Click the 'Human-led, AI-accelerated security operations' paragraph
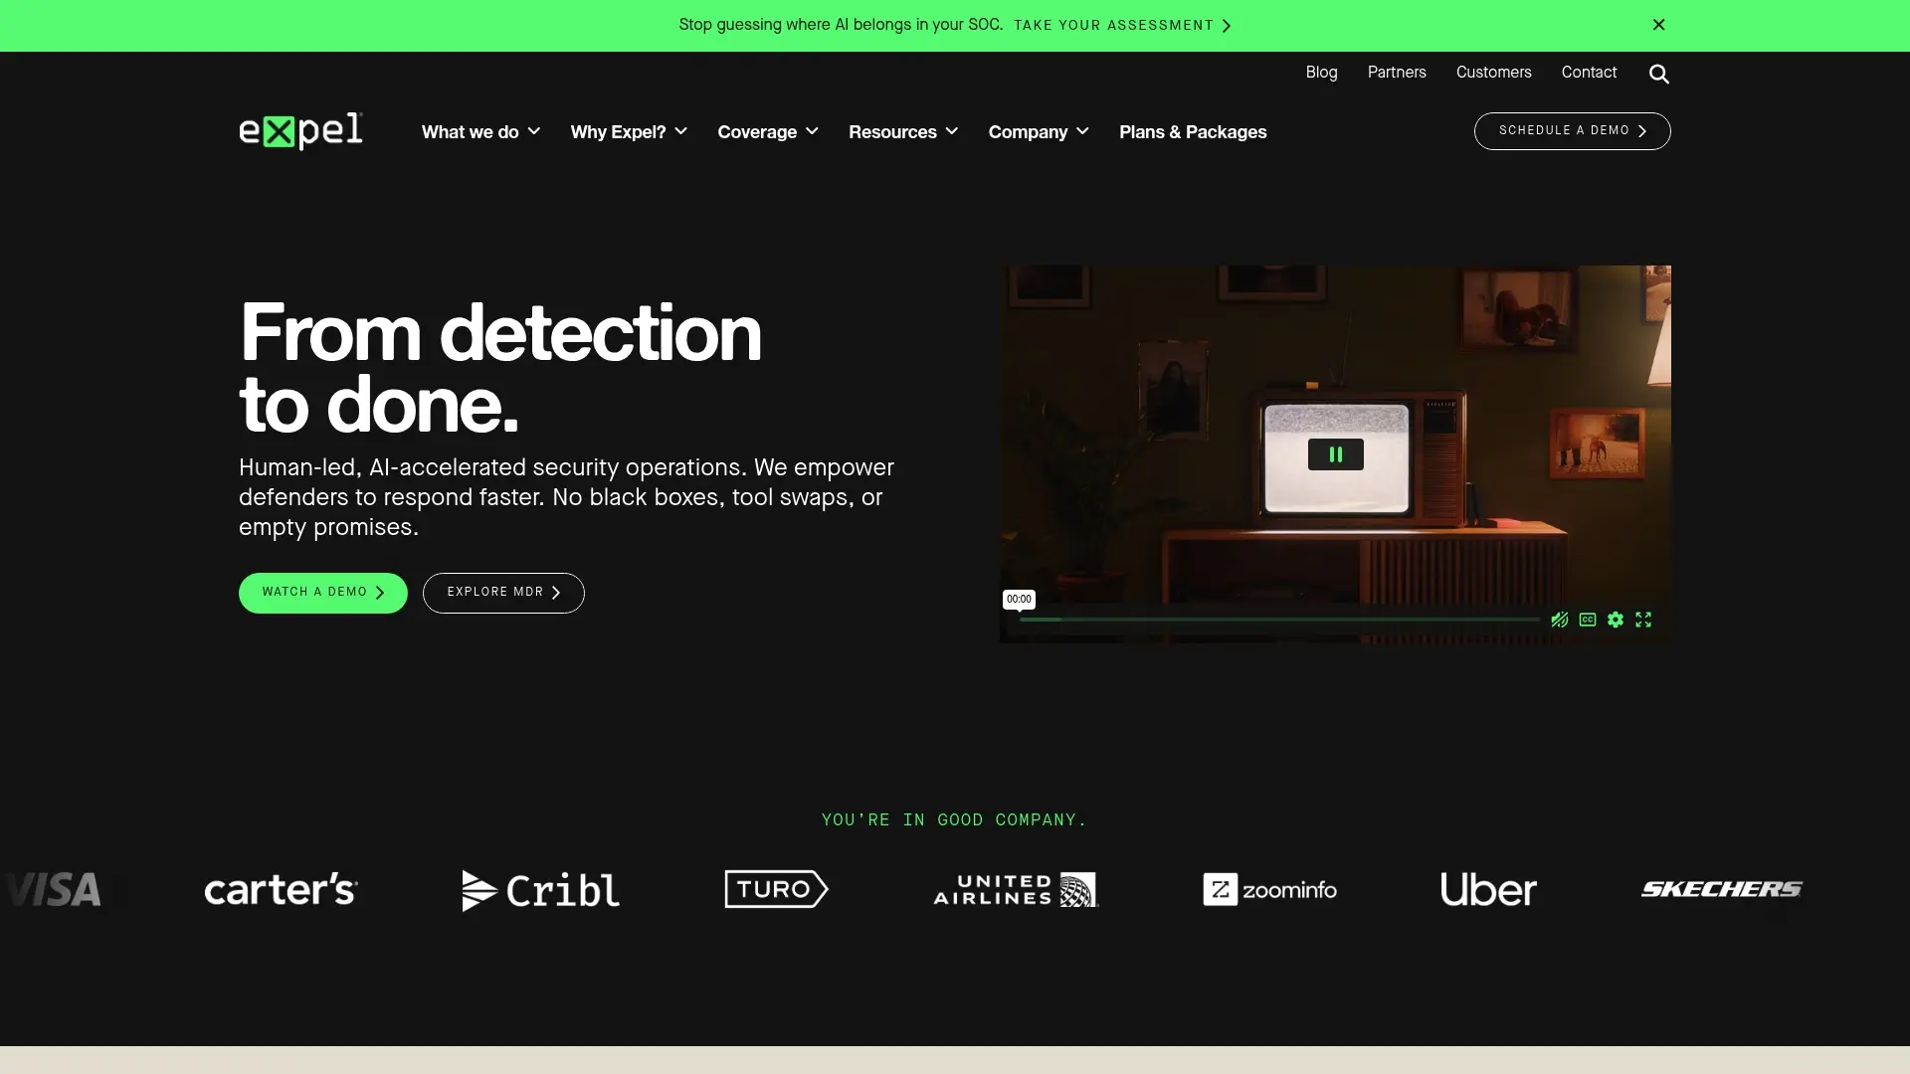Image resolution: width=1910 pixels, height=1074 pixels. 566,497
